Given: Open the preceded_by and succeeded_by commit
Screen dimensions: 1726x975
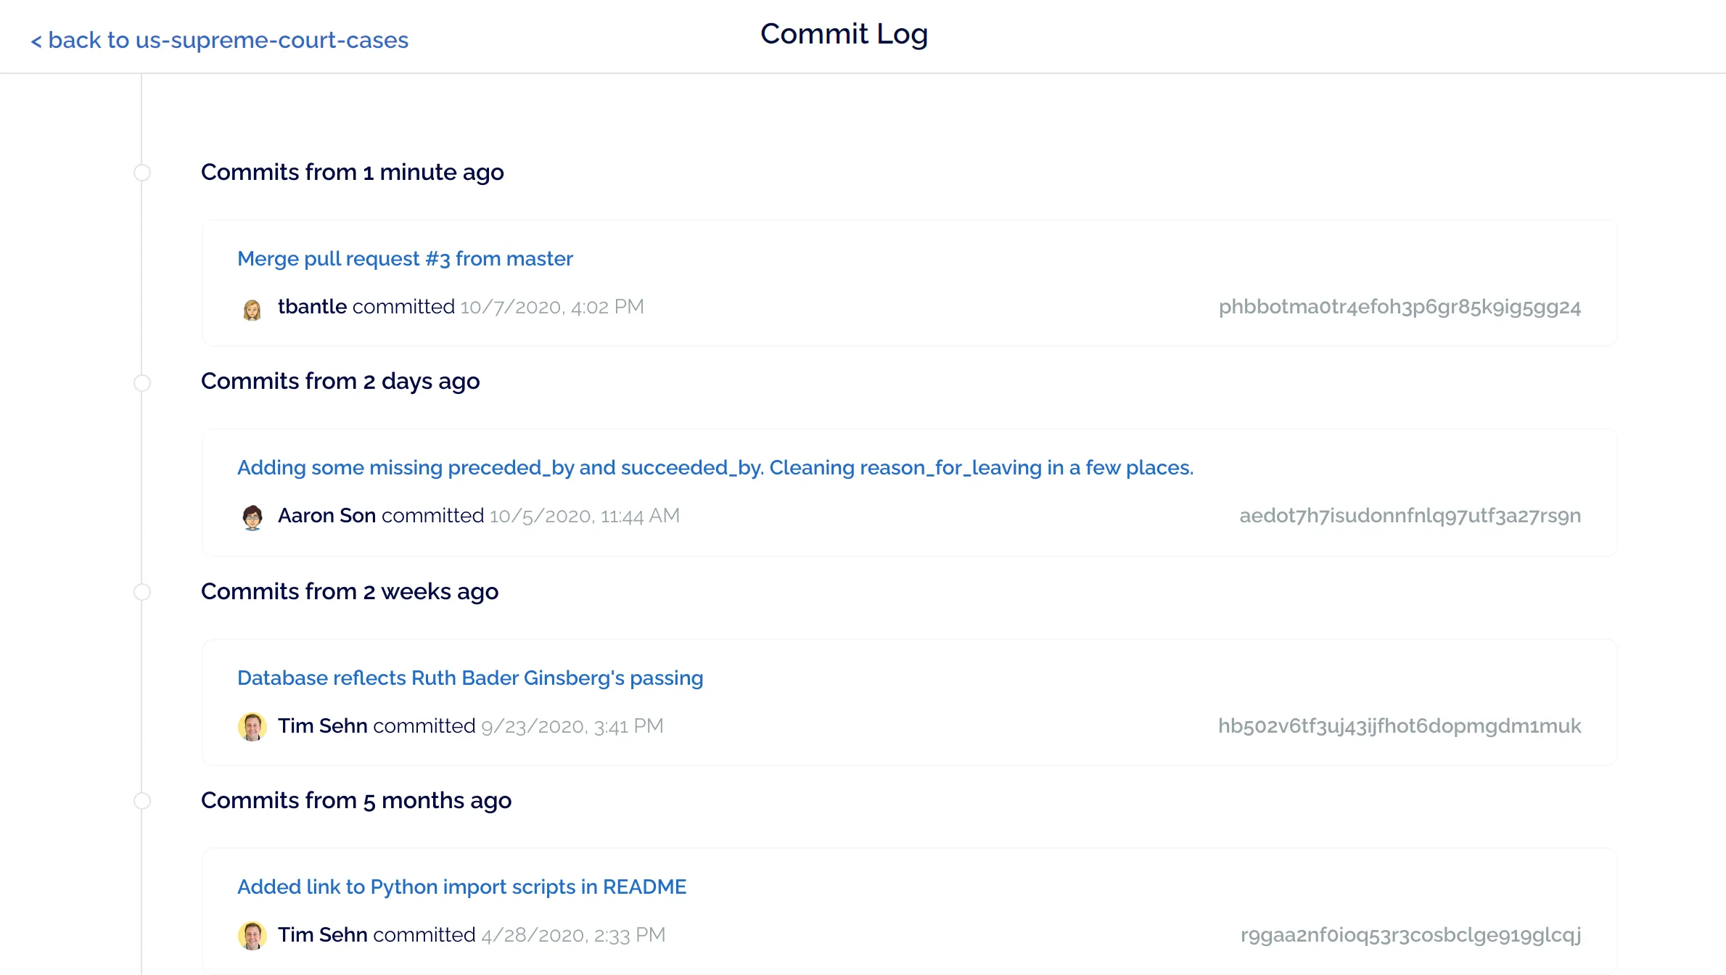Looking at the screenshot, I should click(x=715, y=468).
